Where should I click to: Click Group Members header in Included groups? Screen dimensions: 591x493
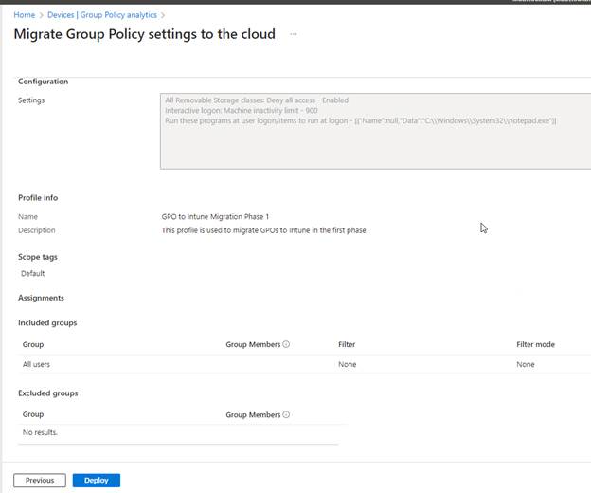pos(252,345)
